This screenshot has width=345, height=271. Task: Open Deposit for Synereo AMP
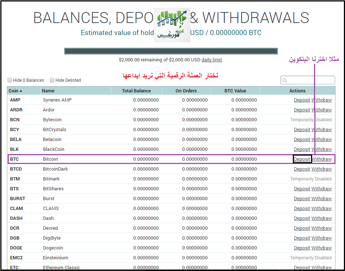302,100
